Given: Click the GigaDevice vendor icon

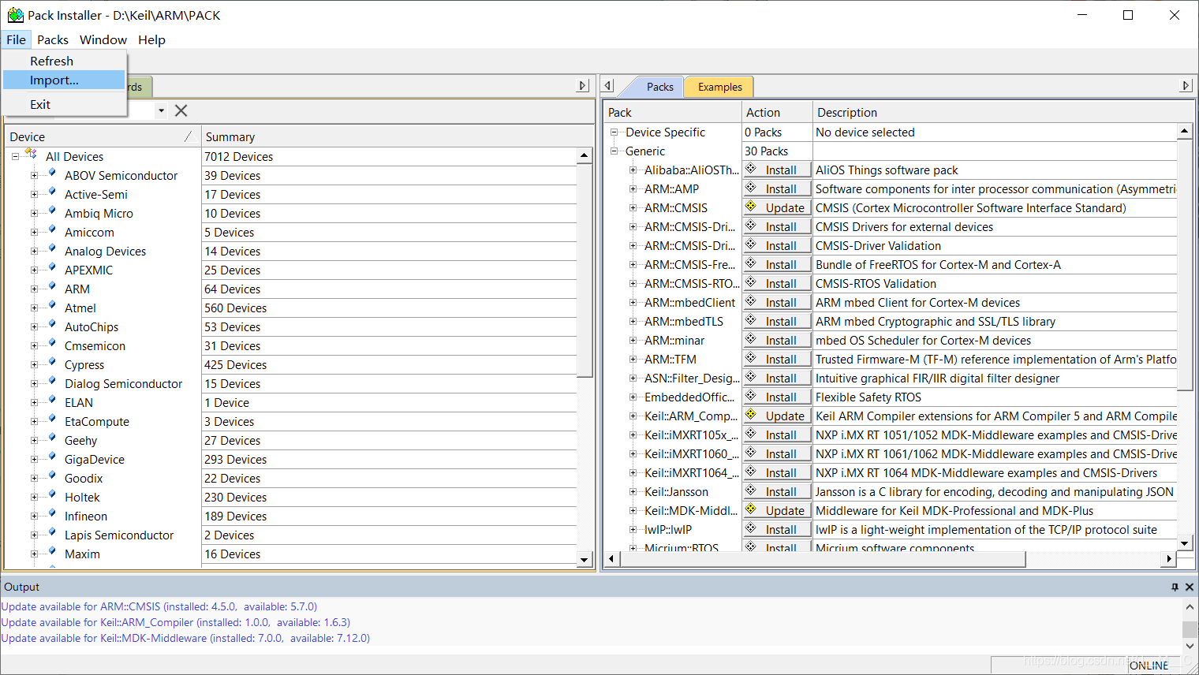Looking at the screenshot, I should [x=51, y=458].
